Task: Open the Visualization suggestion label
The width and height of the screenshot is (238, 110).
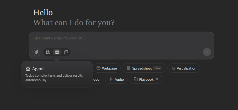Action: pyautogui.click(x=186, y=68)
